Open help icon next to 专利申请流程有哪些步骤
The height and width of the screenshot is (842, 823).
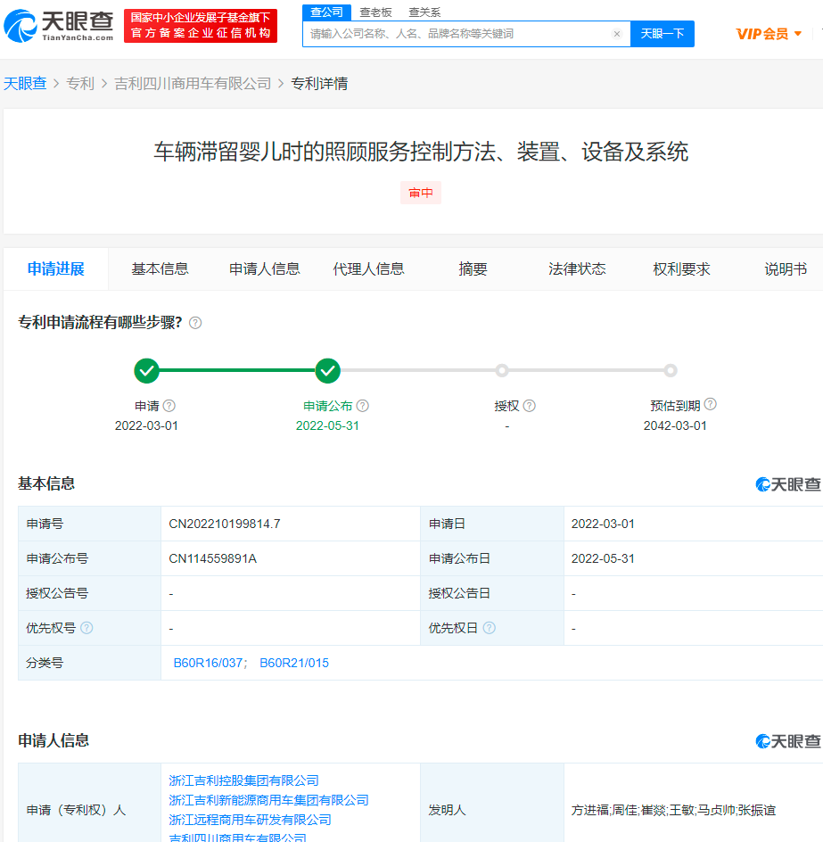[x=195, y=323]
